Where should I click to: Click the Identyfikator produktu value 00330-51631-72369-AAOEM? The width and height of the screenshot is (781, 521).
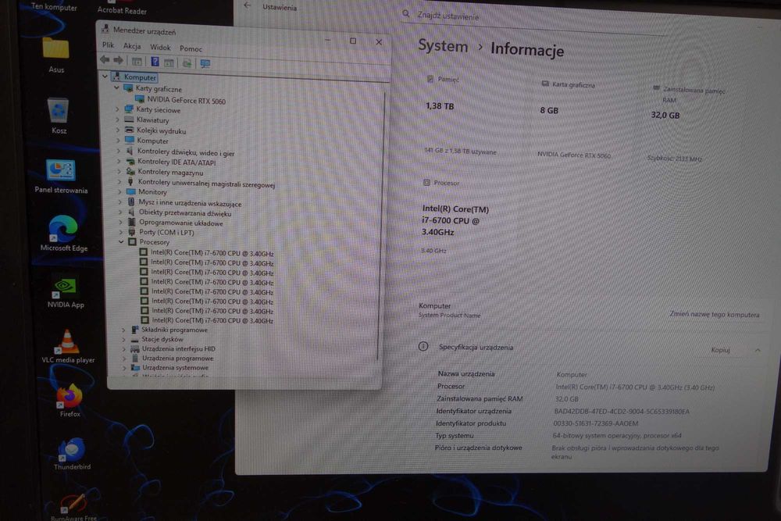[x=596, y=423]
